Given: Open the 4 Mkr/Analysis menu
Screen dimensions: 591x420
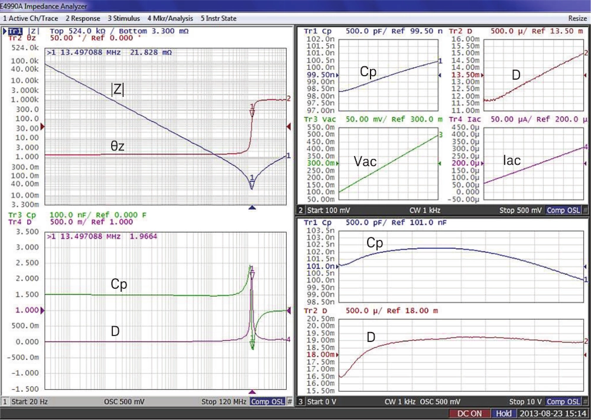Looking at the screenshot, I should tap(170, 18).
